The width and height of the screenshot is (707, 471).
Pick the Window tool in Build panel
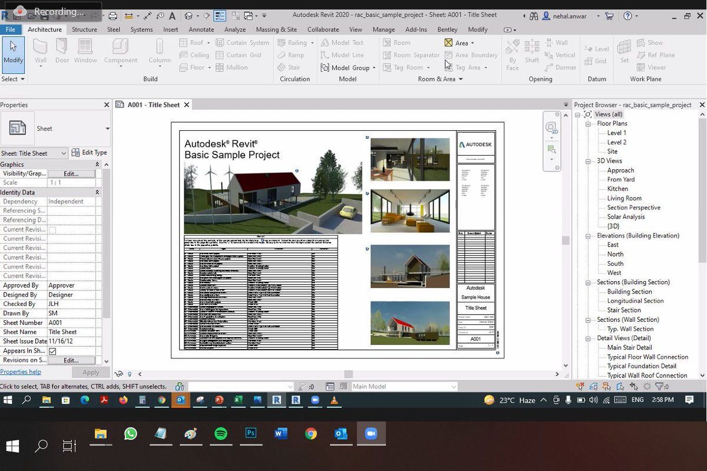tap(85, 51)
